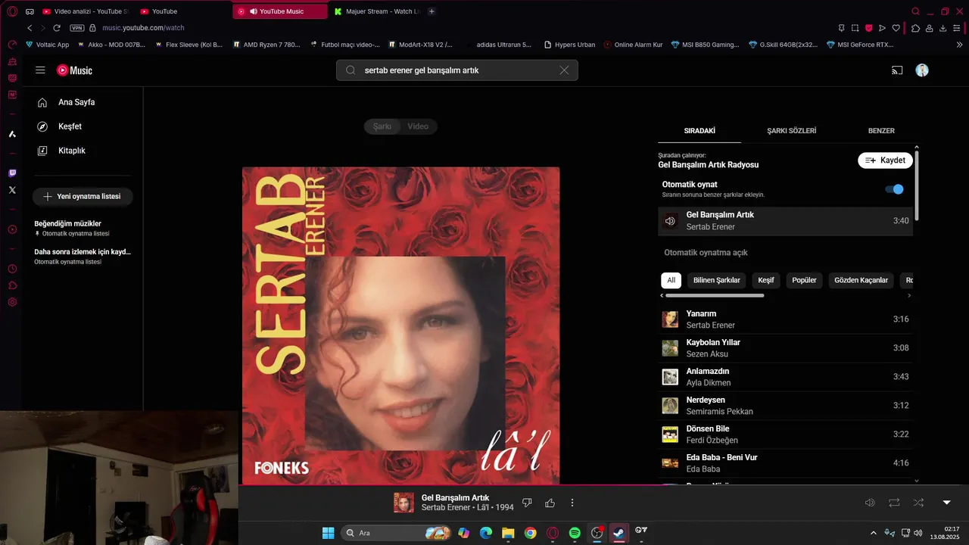
Task: Click the Eda Baba - Beni Vur thumbnail
Action: (670, 463)
